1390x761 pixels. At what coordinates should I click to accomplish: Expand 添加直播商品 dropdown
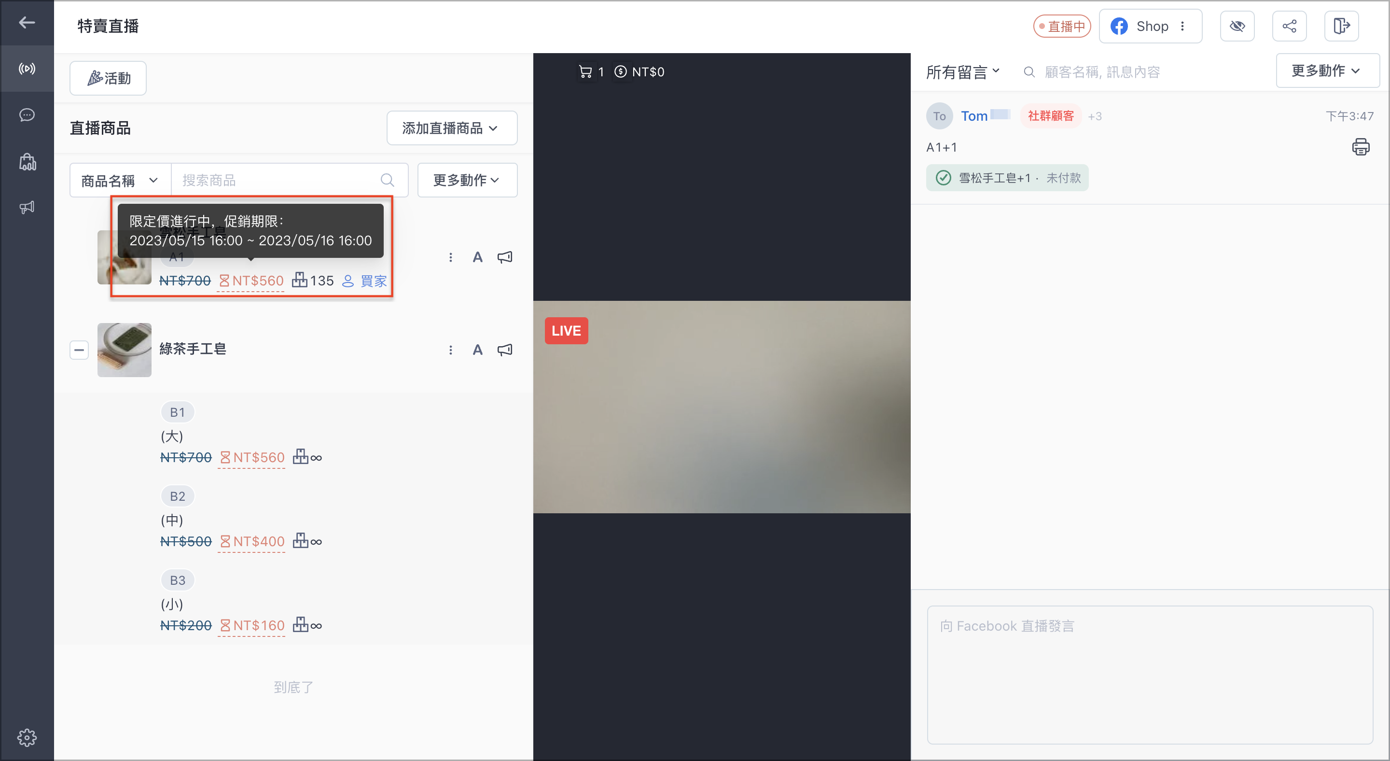tap(452, 128)
